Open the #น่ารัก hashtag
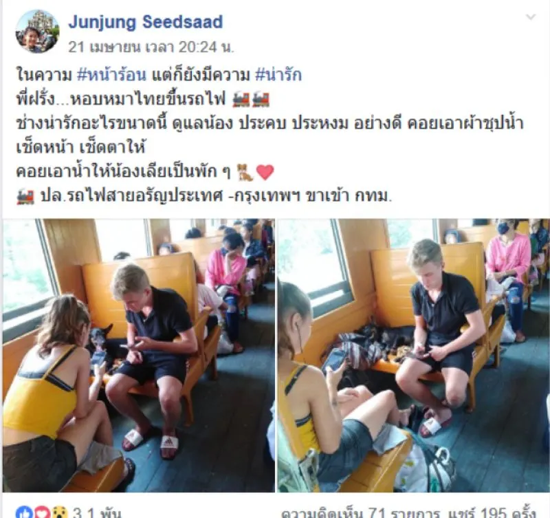 pos(278,75)
